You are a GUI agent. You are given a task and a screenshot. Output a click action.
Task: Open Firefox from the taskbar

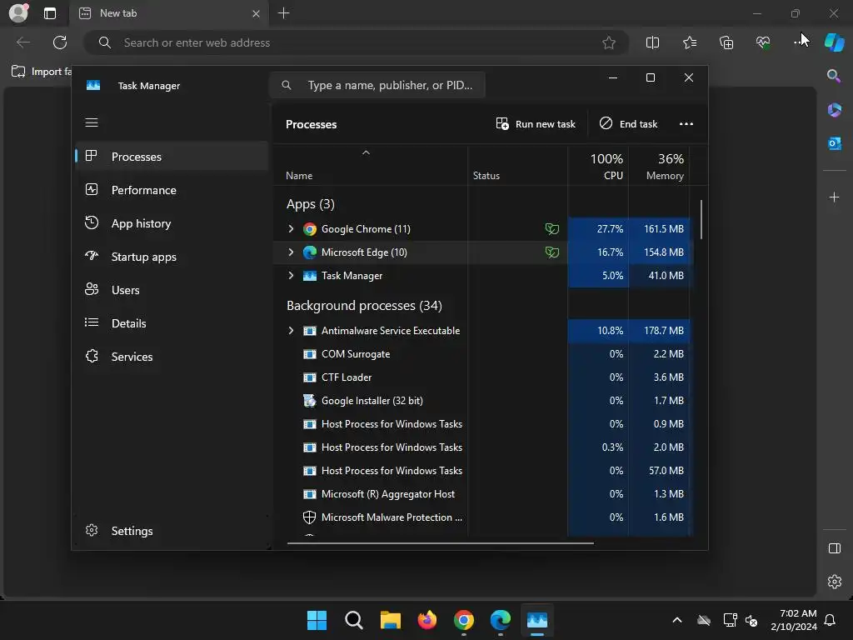(x=427, y=620)
